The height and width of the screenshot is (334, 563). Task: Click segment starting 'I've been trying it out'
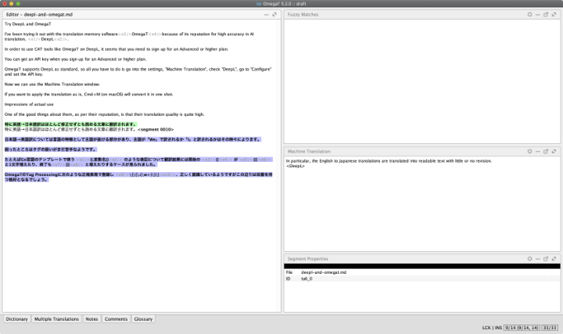coord(129,37)
